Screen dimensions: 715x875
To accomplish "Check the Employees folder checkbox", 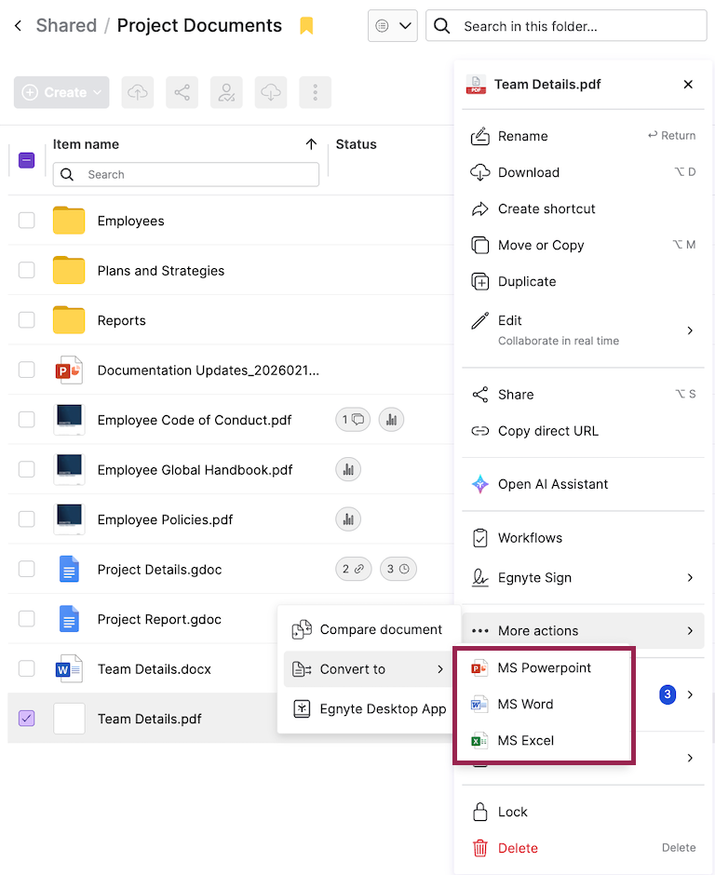I will click(x=27, y=221).
